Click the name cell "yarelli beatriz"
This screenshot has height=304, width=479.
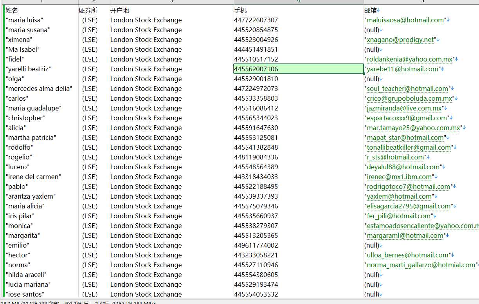pos(29,69)
